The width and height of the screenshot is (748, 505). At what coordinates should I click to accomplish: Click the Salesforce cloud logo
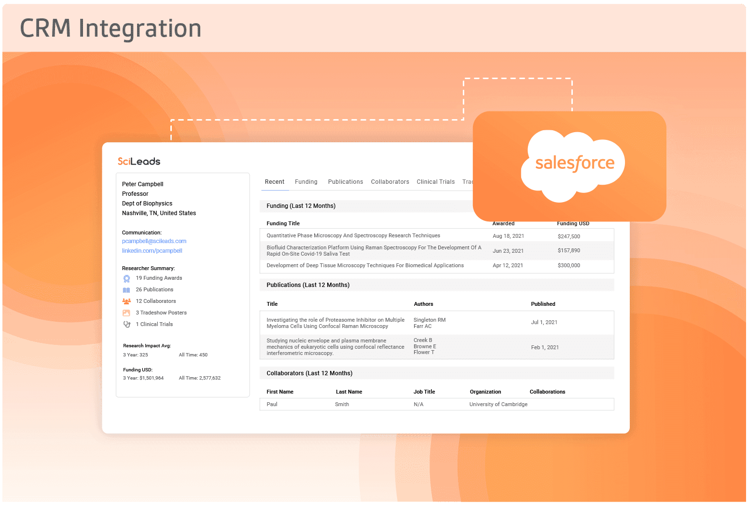pos(573,166)
